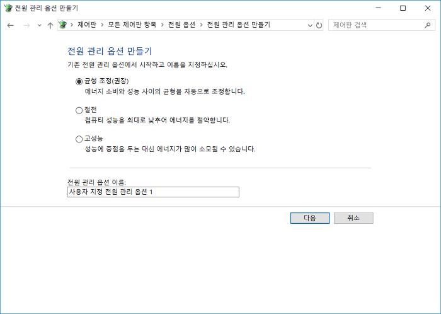The image size is (441, 314).
Task: Click the 취소 button
Action: [353, 218]
